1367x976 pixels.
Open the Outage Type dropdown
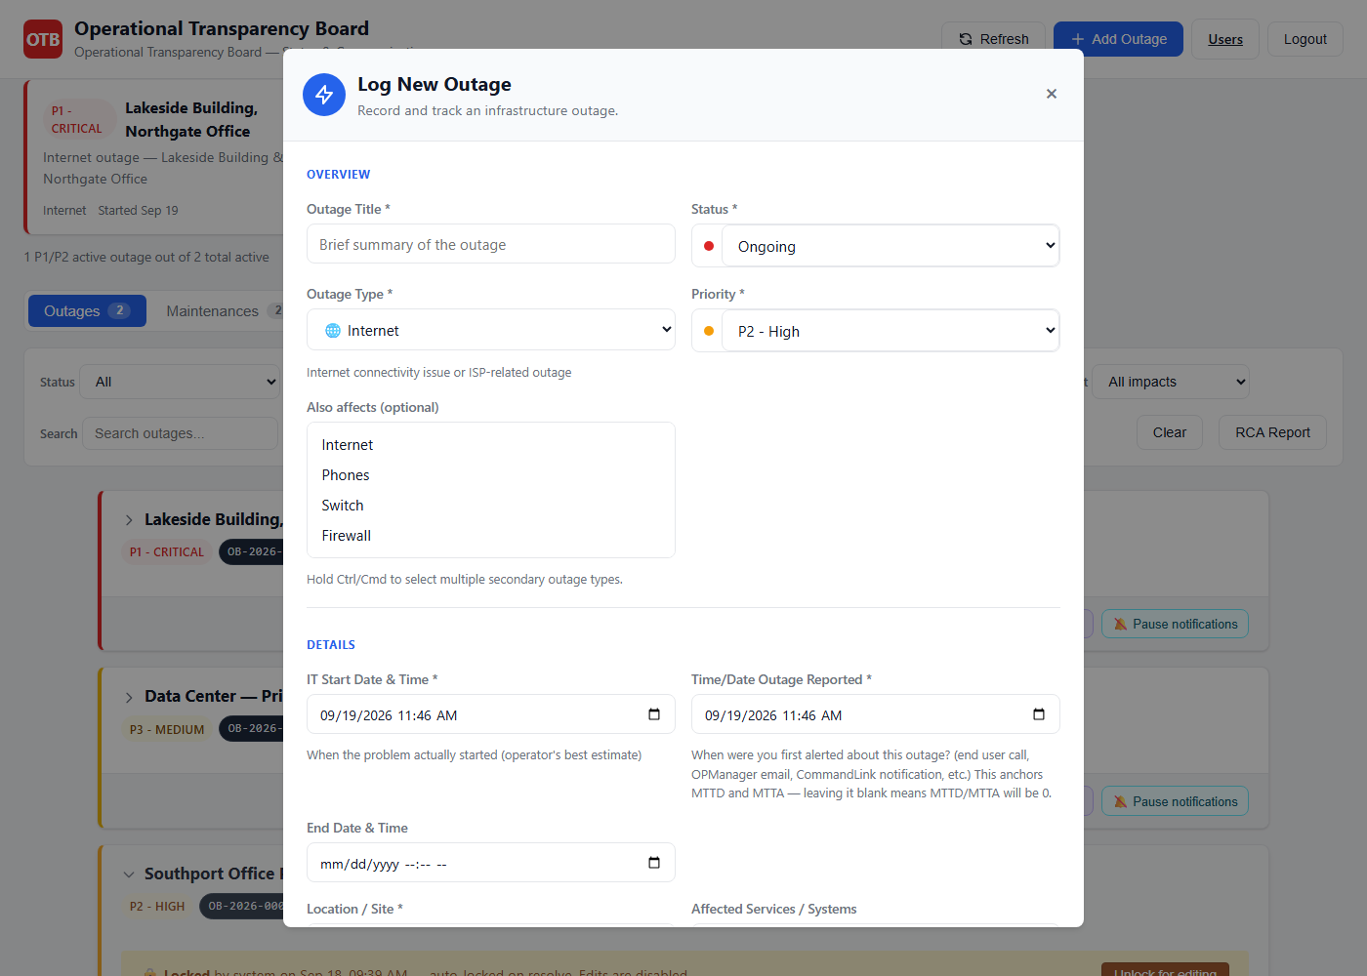[x=491, y=330]
